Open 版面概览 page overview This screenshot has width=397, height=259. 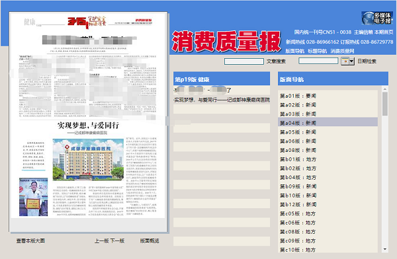[x=150, y=240]
